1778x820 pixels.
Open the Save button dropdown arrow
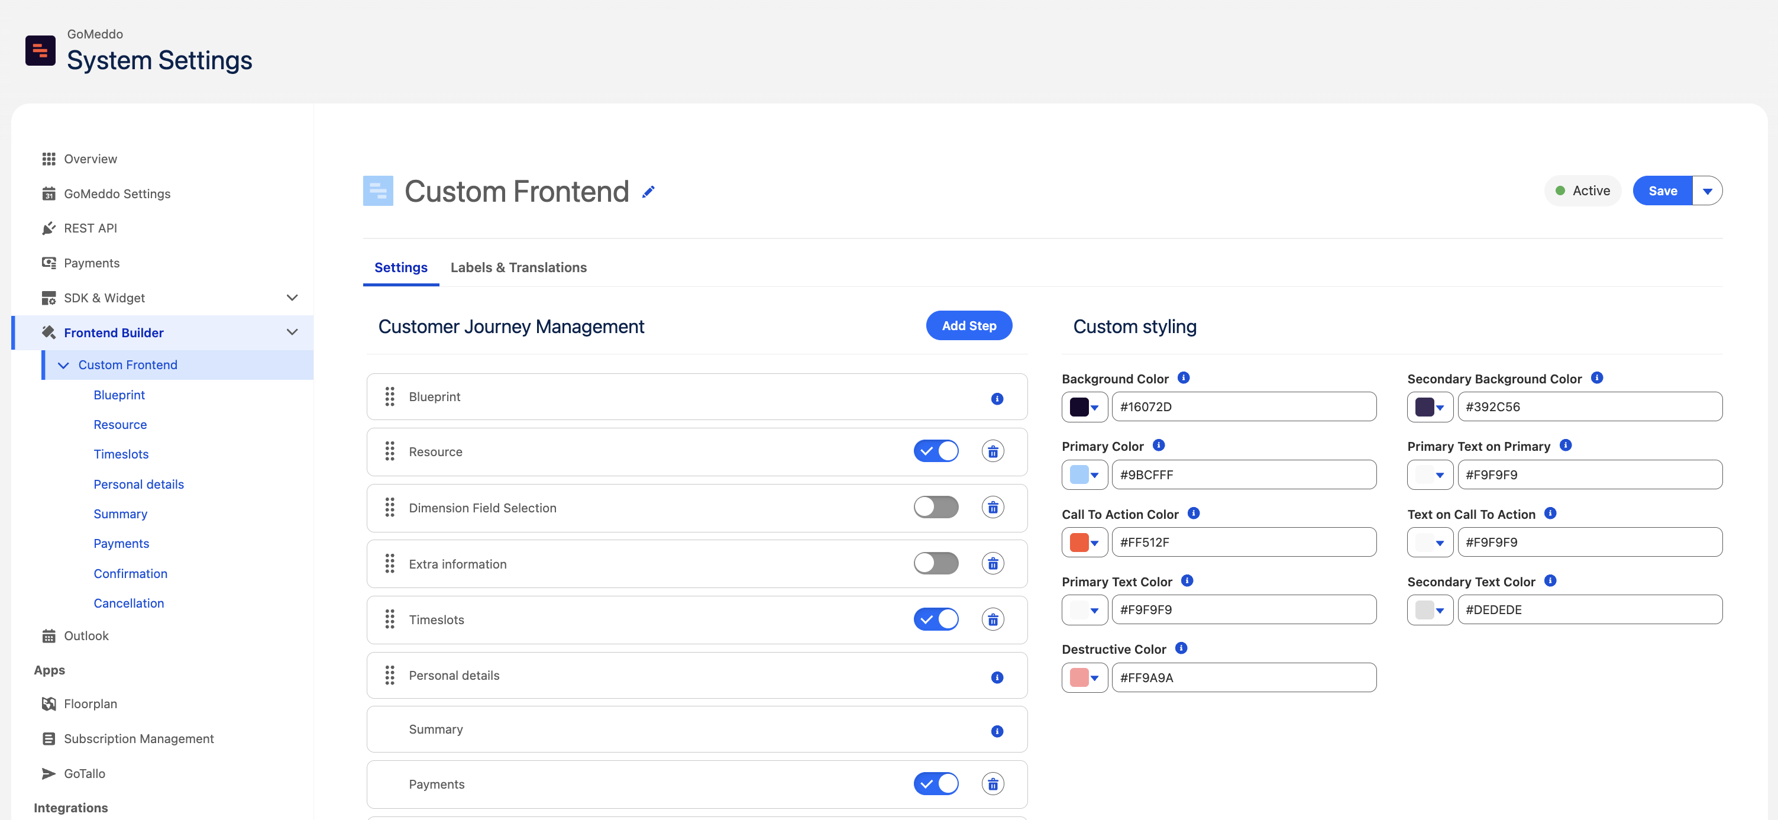click(1707, 191)
